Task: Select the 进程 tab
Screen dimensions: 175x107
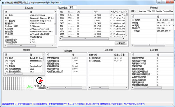Action: [72, 7]
